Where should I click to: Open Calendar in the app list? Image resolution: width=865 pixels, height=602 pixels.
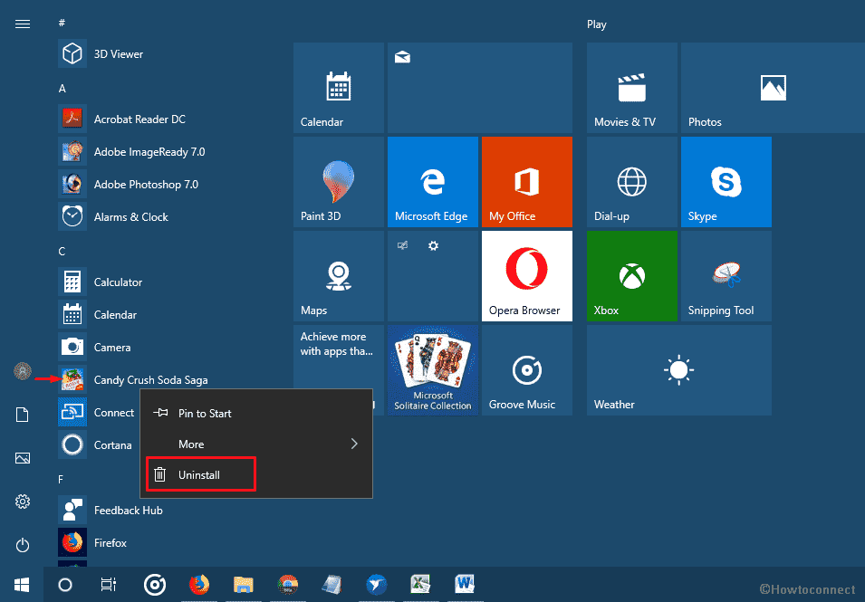[x=166, y=315]
